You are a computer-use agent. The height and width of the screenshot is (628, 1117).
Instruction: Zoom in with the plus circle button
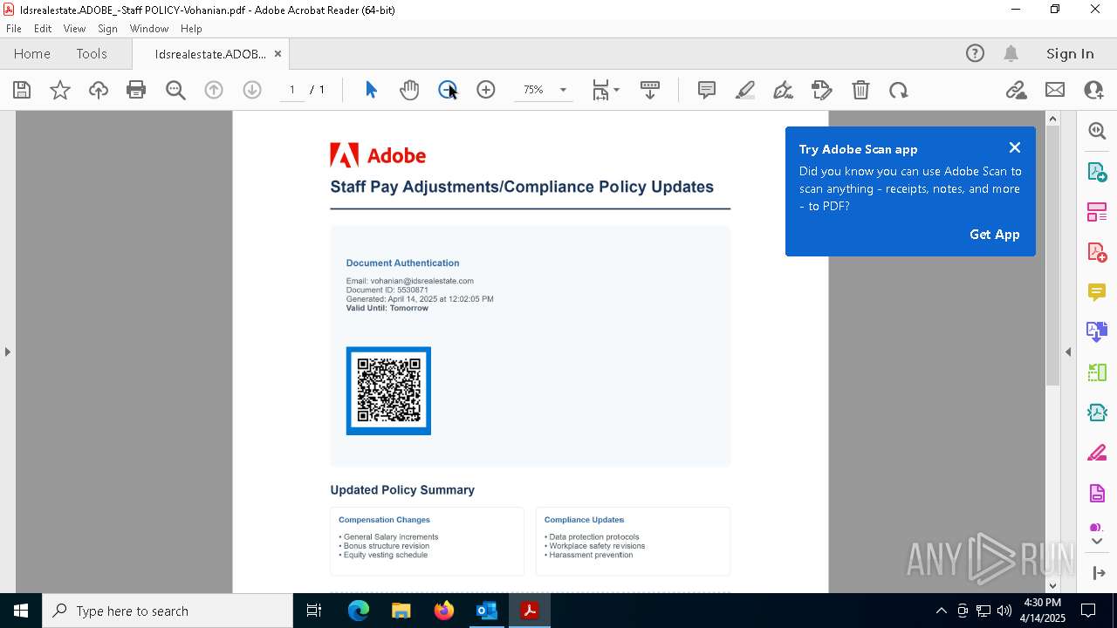point(486,90)
